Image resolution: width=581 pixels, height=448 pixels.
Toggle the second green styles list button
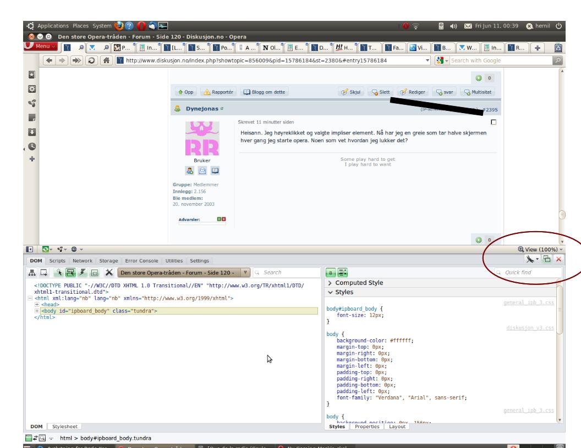click(343, 273)
